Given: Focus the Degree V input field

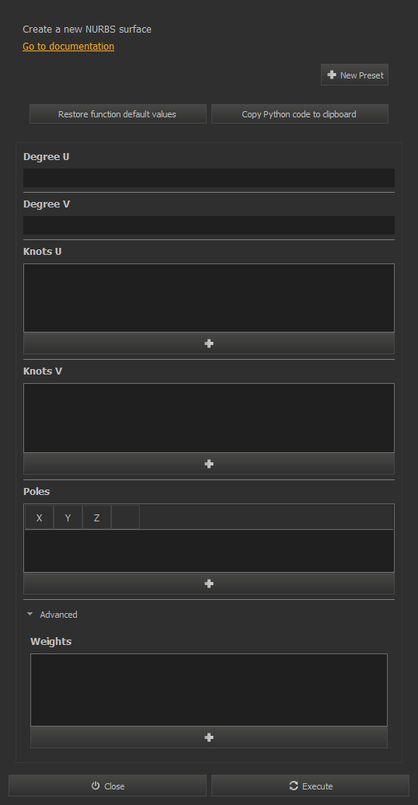Looking at the screenshot, I should pos(209,225).
